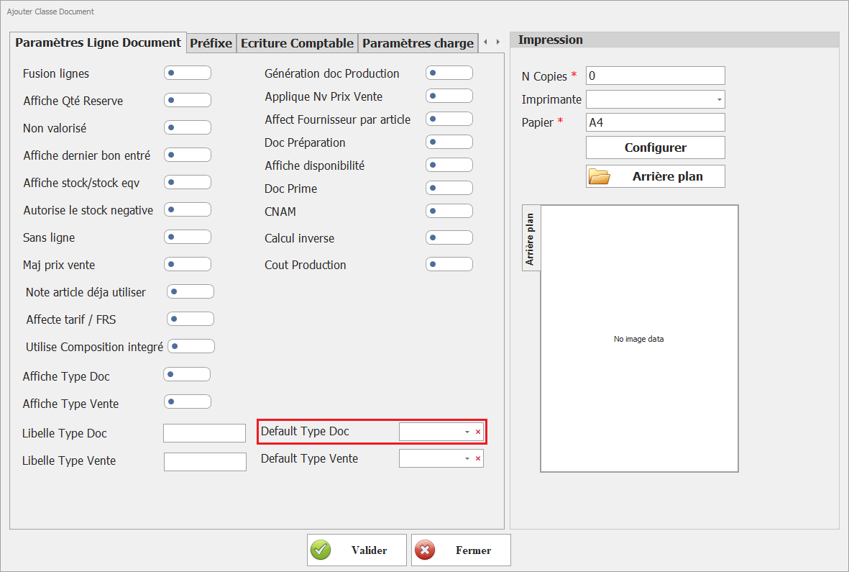Click Fermer to close dialog
Viewport: 849px width, 572px height.
(x=461, y=550)
